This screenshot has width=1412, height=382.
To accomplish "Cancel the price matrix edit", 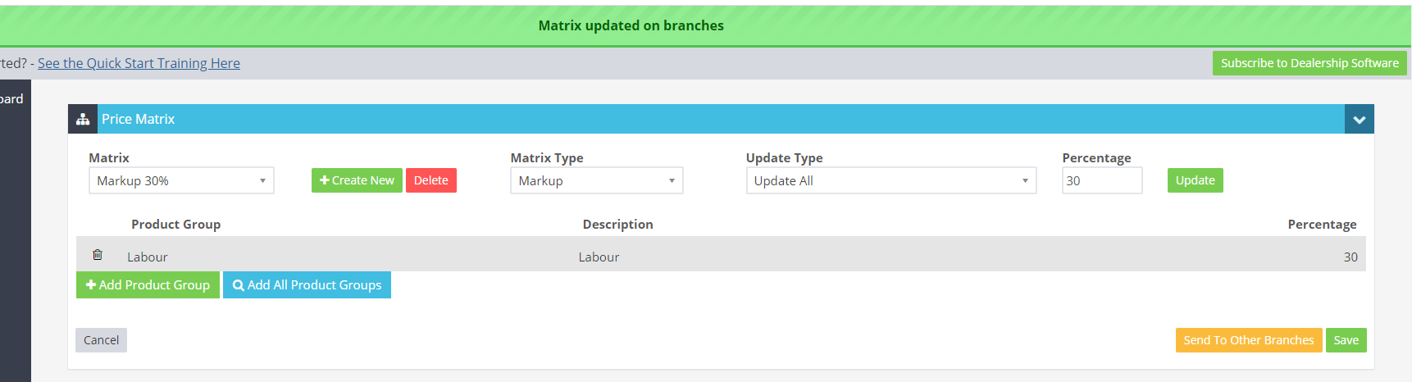I will [101, 340].
